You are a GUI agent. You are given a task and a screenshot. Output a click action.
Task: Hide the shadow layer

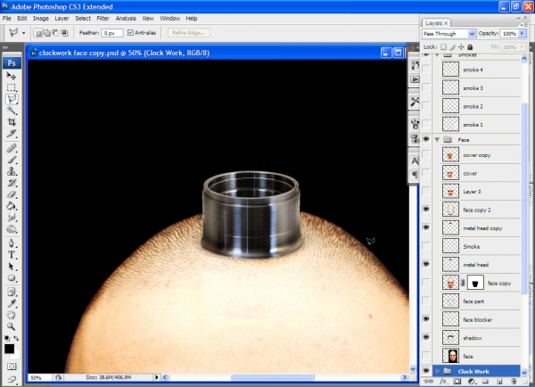pyautogui.click(x=426, y=338)
